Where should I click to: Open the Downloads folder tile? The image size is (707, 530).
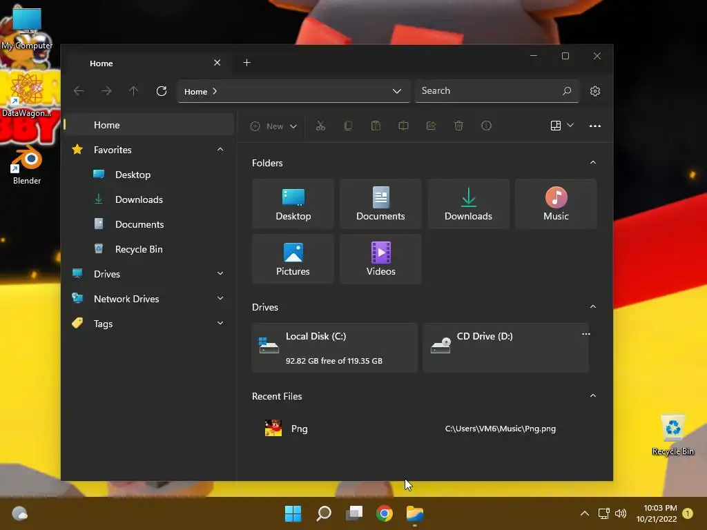coord(469,204)
